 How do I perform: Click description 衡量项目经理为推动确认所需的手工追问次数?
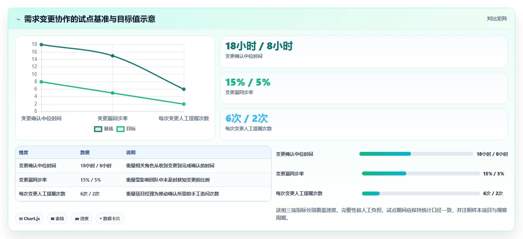[172, 194]
